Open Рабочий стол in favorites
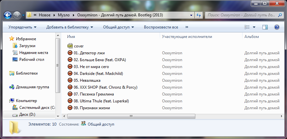The image size is (287, 139). tap(32, 60)
